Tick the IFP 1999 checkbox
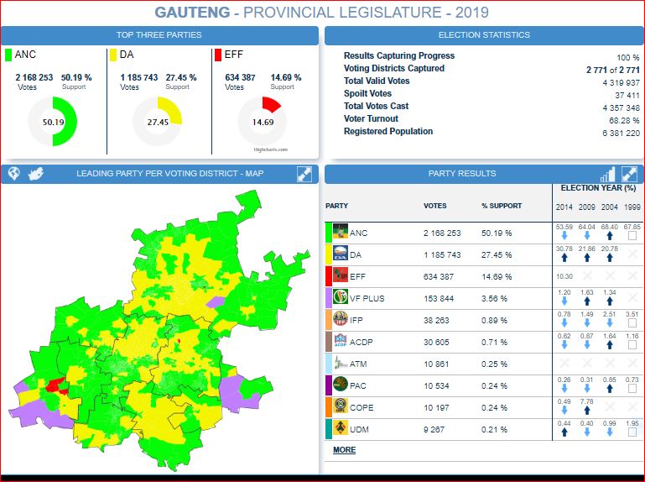 632,324
